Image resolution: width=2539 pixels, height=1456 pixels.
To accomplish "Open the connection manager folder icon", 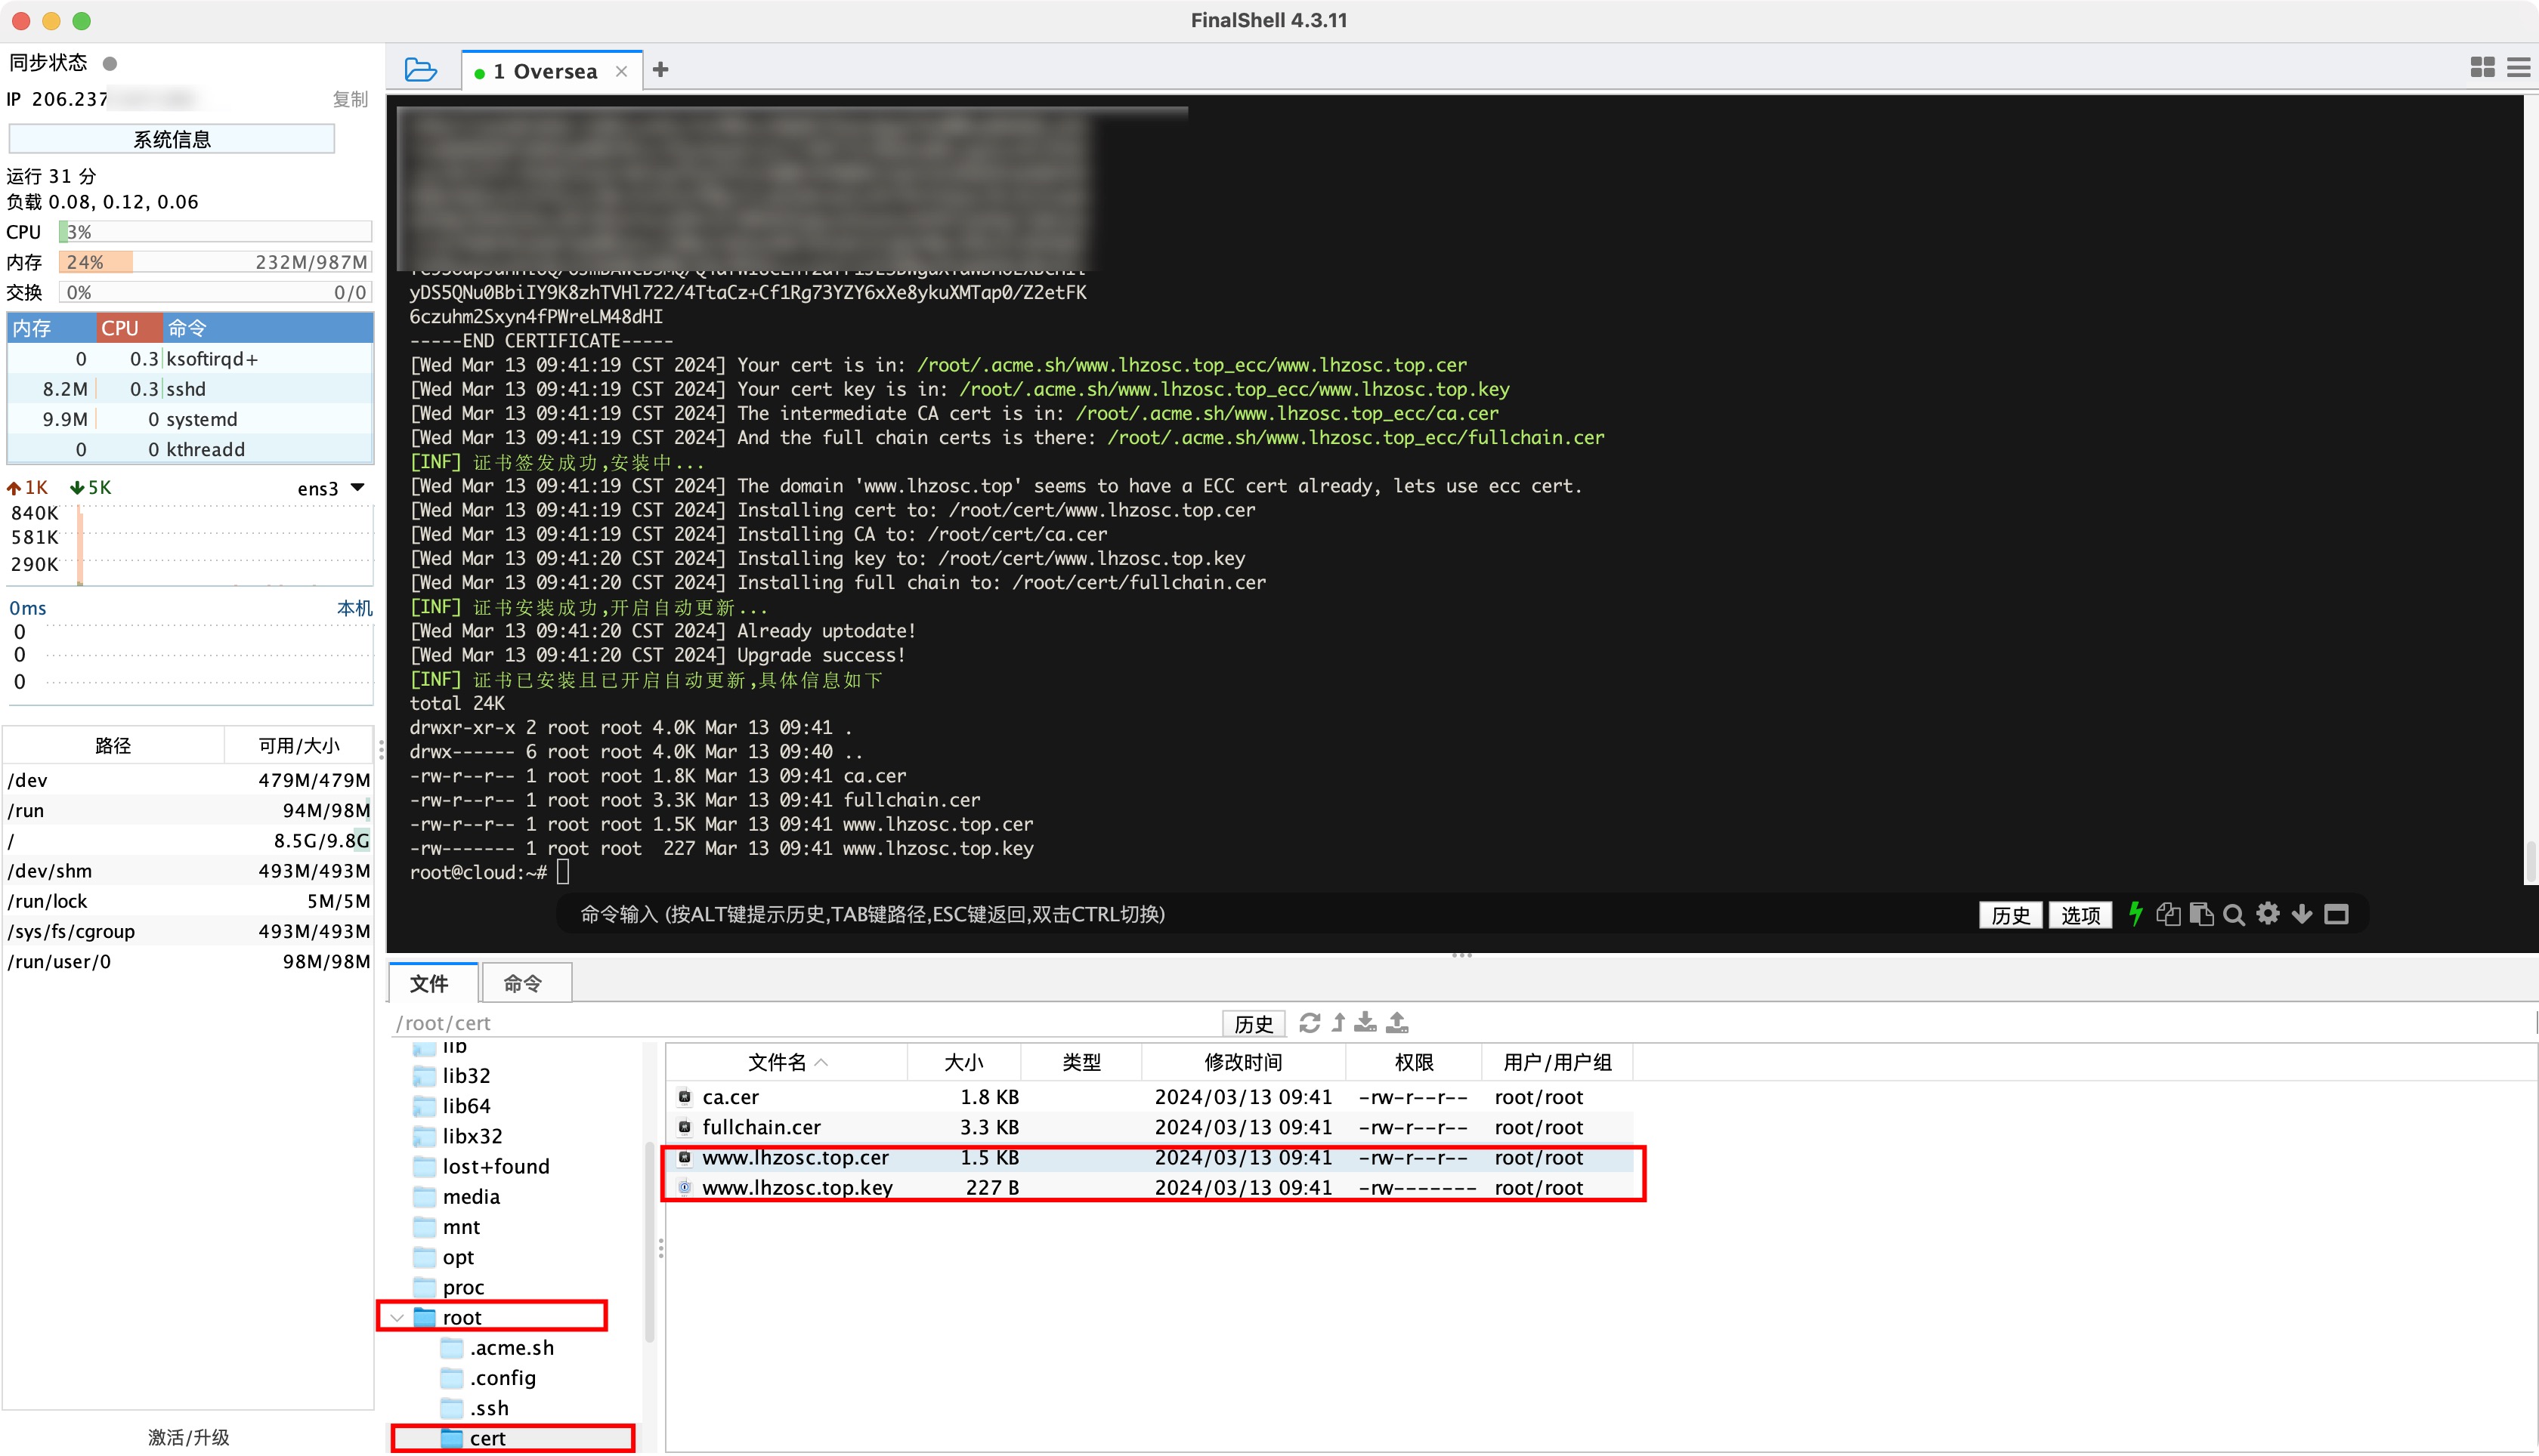I will (420, 70).
